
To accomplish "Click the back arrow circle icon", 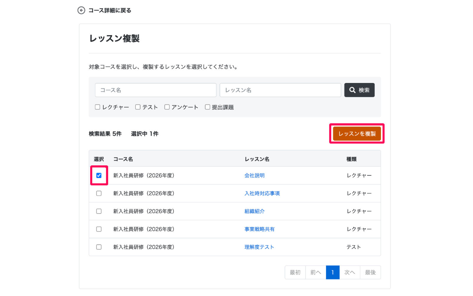I will 81,10.
